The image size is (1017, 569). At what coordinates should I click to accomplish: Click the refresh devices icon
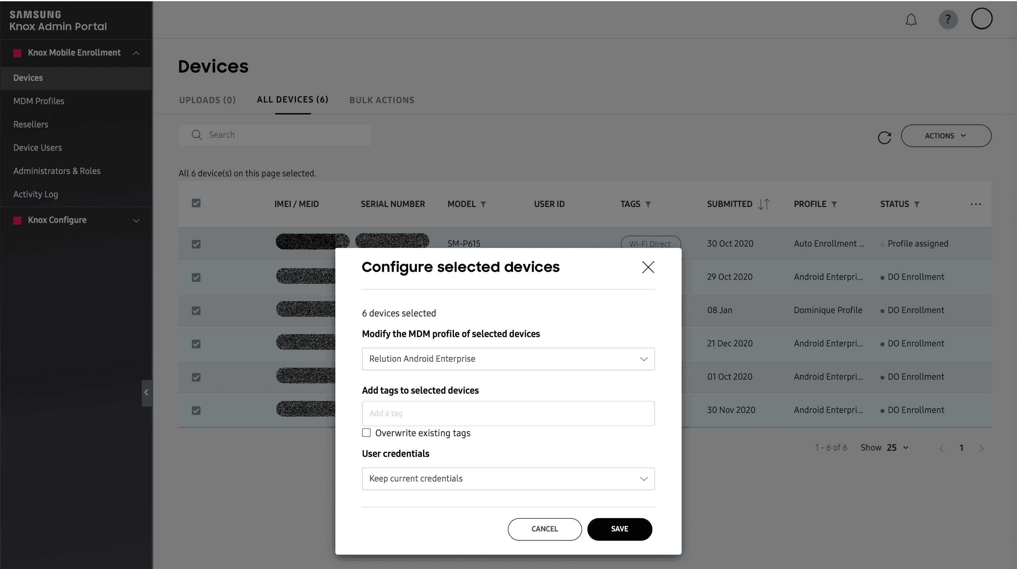883,136
